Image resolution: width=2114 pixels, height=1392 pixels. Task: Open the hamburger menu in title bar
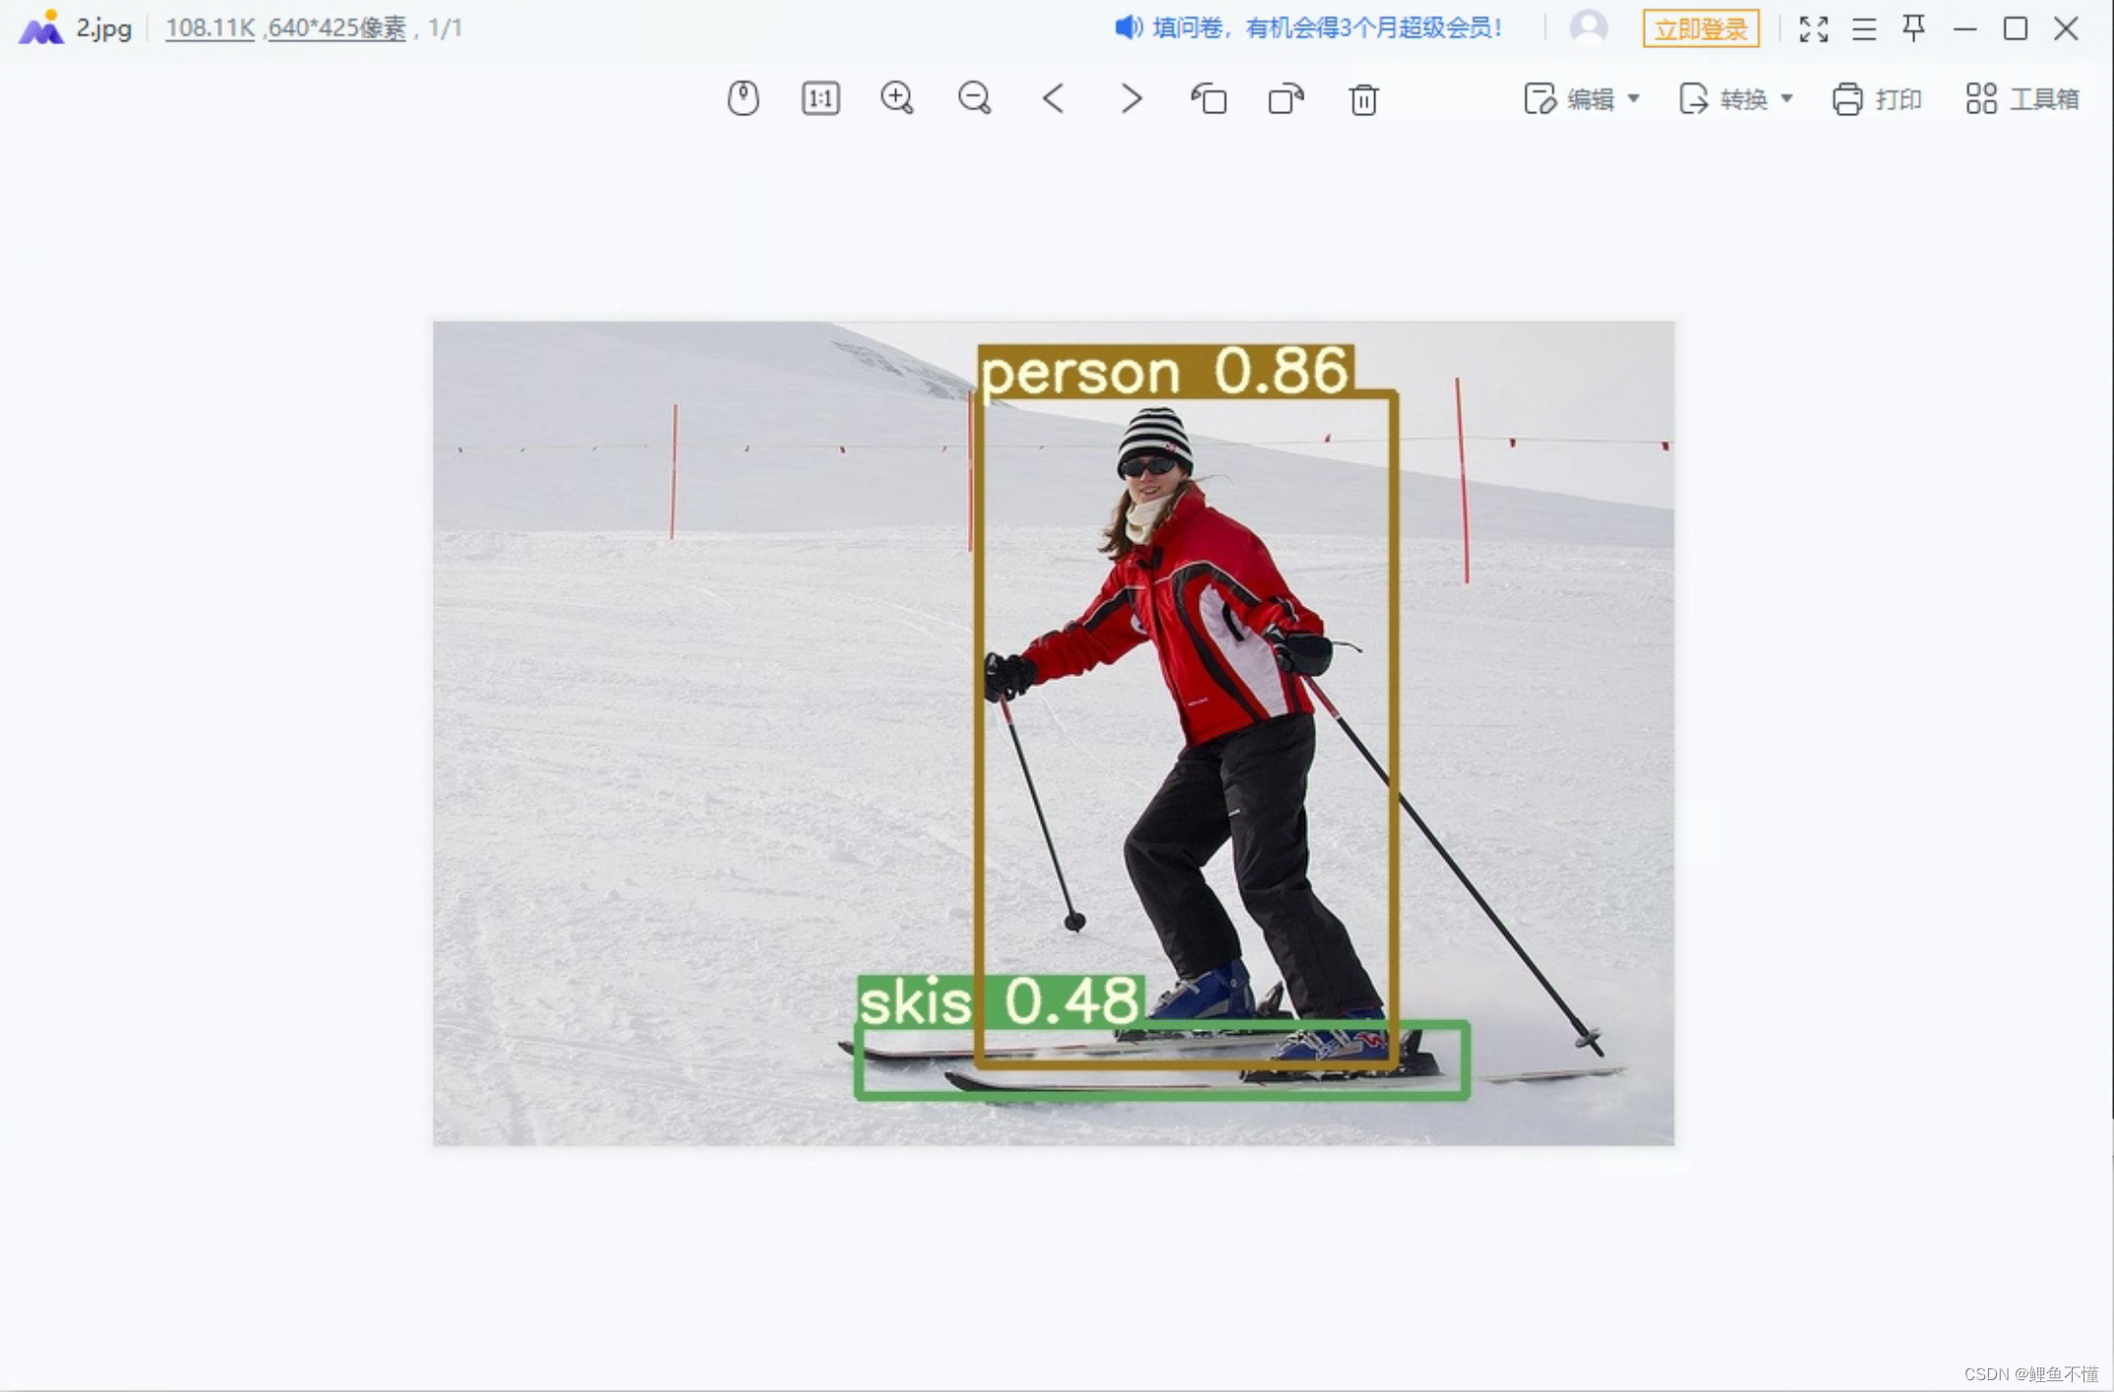pos(1864,29)
